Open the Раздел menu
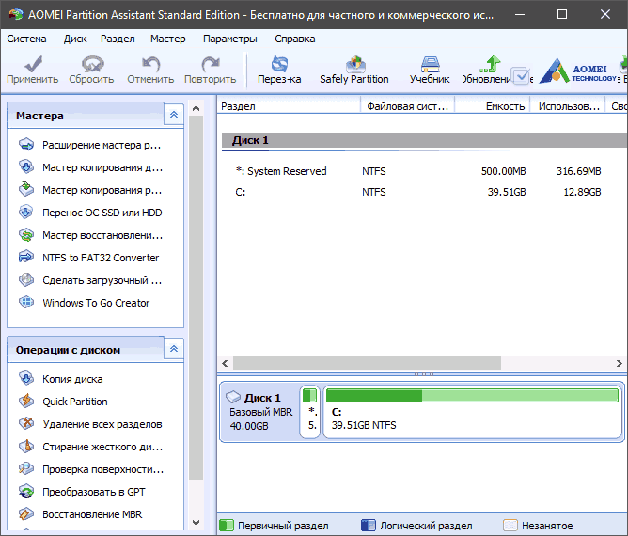628x536 pixels. (x=118, y=39)
